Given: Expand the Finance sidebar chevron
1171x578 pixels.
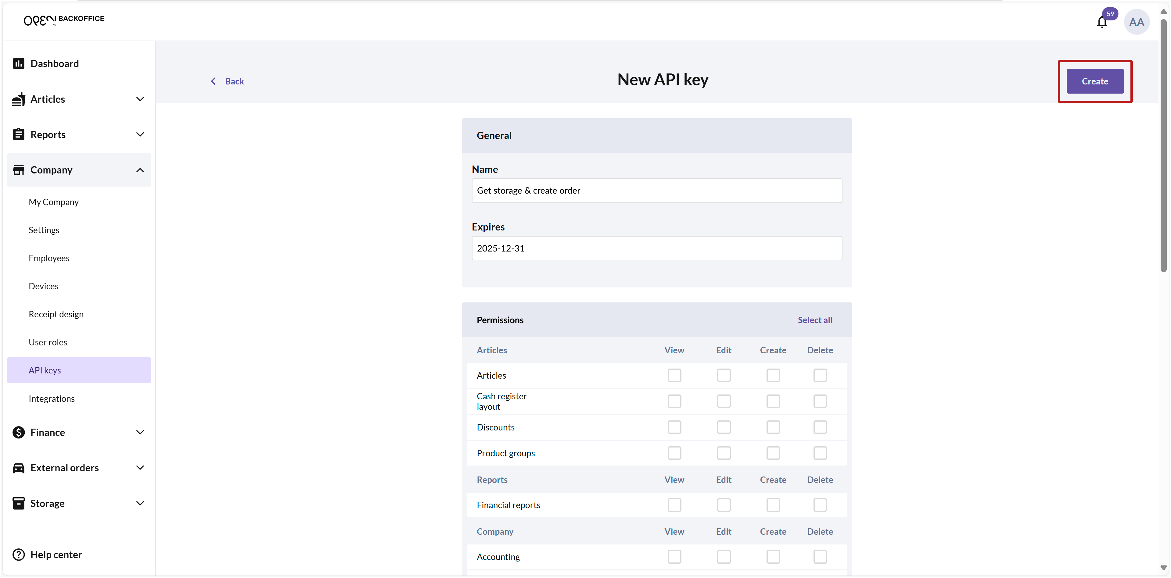Looking at the screenshot, I should coord(140,432).
